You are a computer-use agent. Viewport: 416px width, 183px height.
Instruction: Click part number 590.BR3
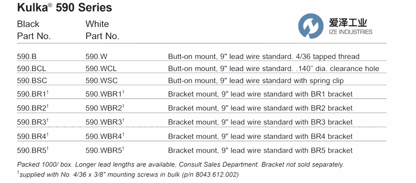[x=33, y=122]
